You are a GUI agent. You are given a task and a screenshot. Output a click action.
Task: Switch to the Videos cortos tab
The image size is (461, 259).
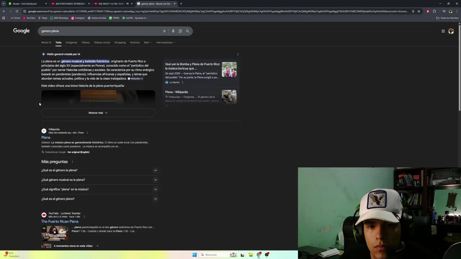coord(102,42)
